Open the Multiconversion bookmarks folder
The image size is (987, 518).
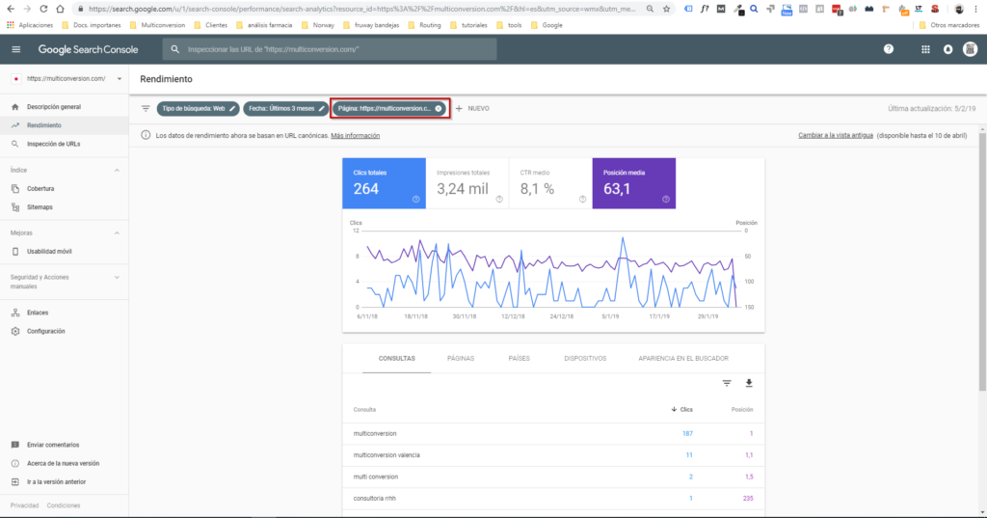157,25
